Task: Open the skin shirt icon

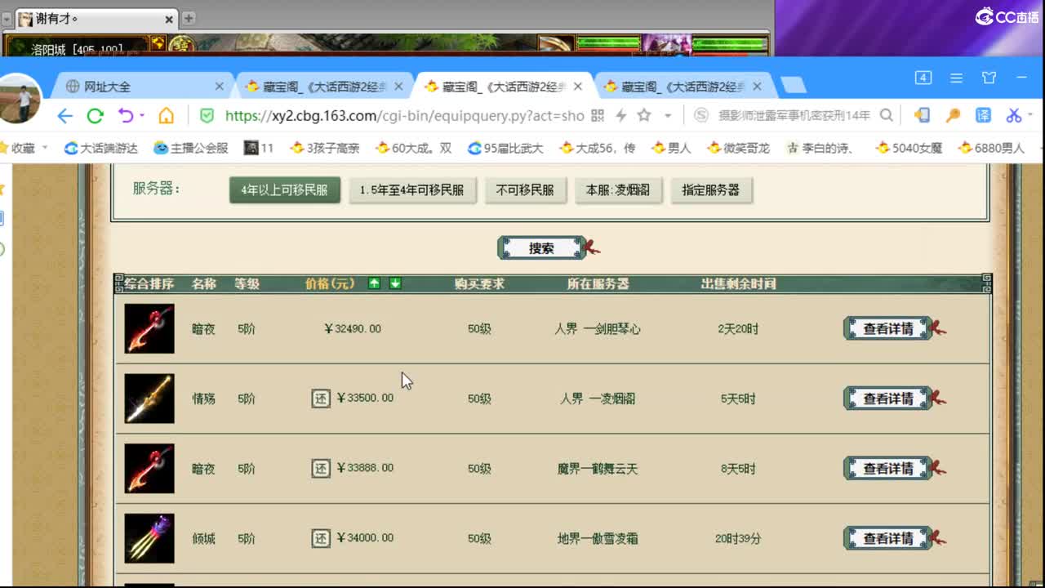Action: (989, 78)
